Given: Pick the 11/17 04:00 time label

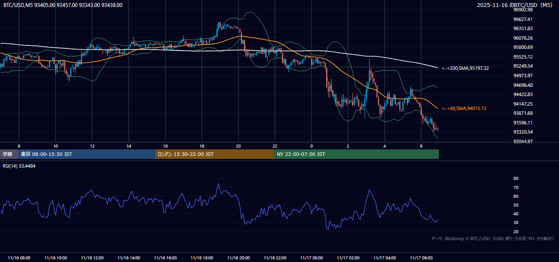Looking at the screenshot, I should 384,258.
